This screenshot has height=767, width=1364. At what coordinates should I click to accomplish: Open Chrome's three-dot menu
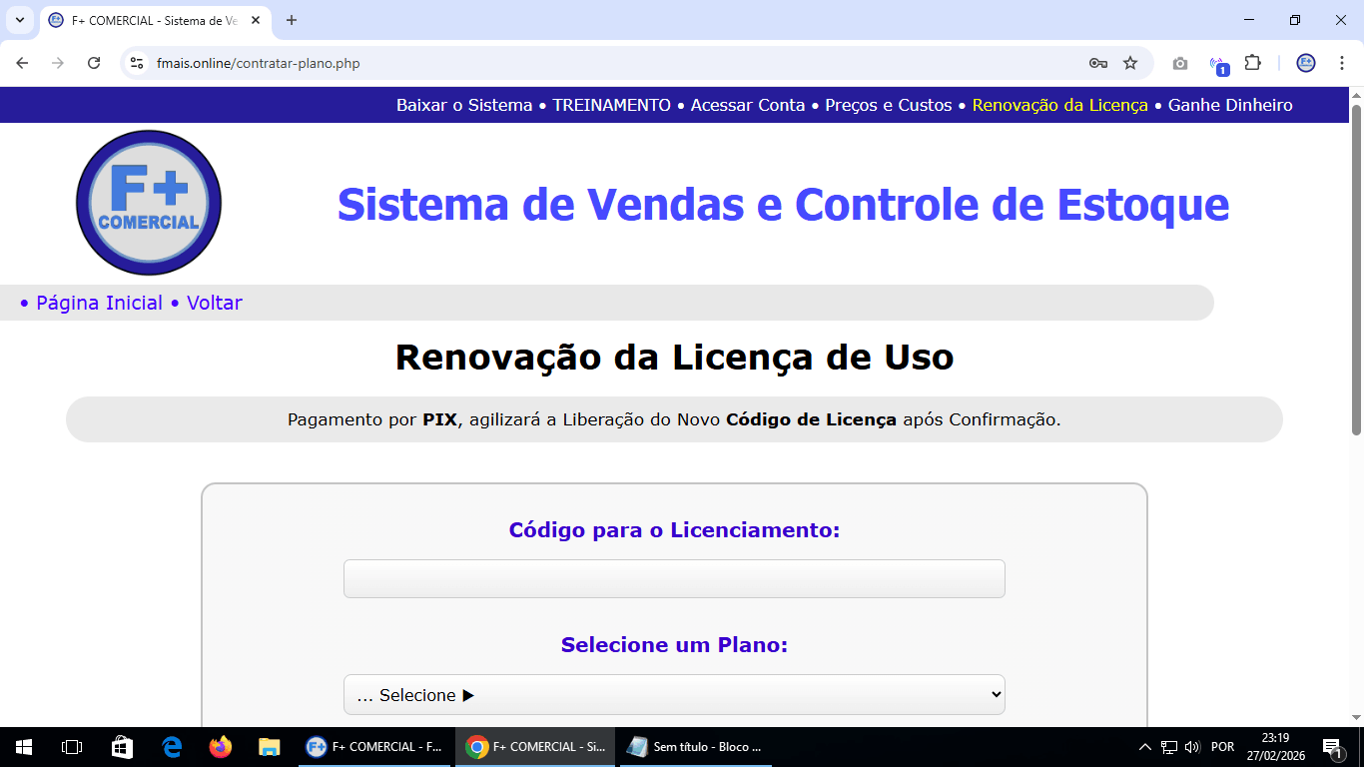[1343, 62]
